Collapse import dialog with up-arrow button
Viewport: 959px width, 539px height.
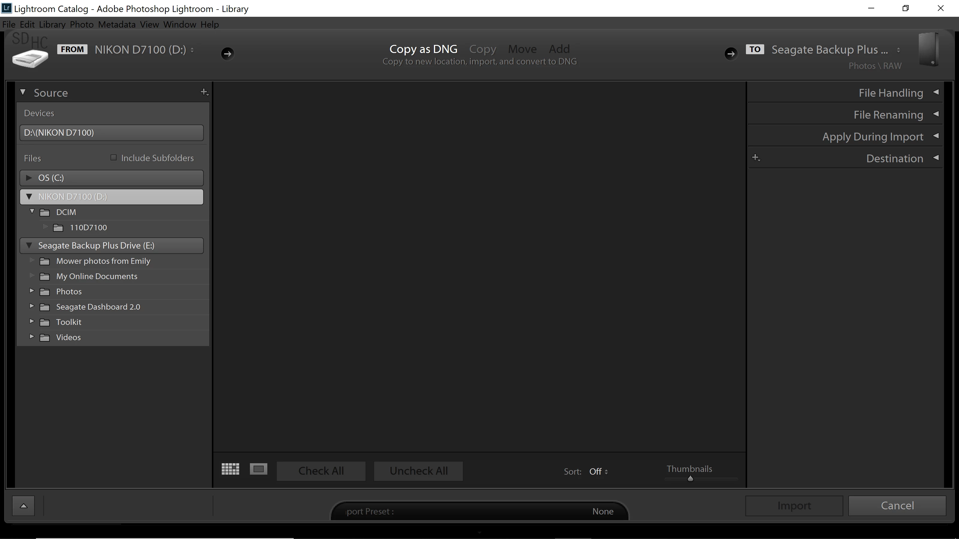coord(23,505)
